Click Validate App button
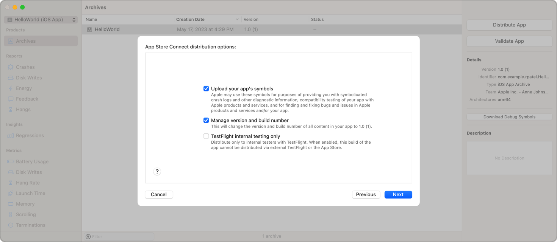This screenshot has width=557, height=242. tap(509, 41)
